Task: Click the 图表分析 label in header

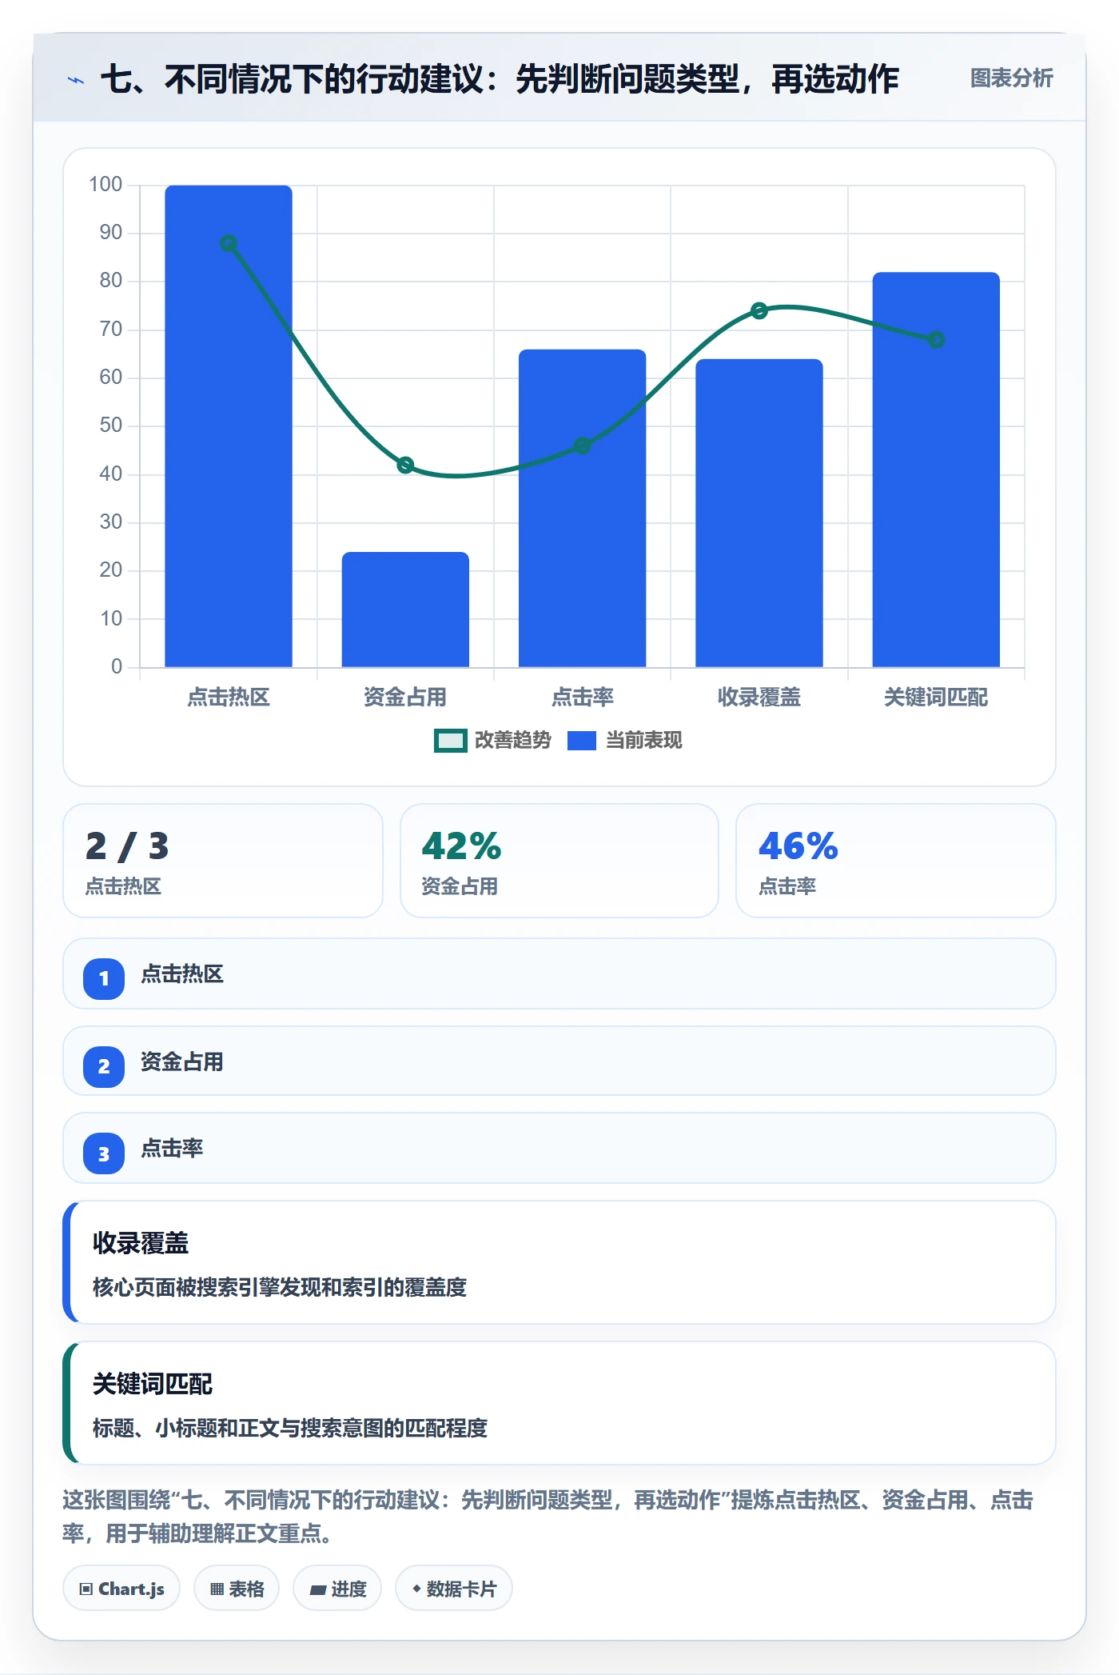Action: point(1011,78)
